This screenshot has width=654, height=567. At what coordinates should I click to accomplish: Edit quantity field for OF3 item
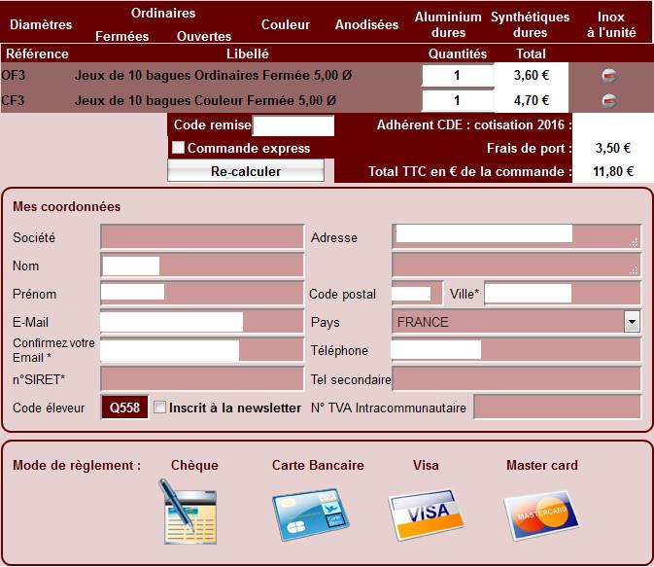click(x=458, y=76)
